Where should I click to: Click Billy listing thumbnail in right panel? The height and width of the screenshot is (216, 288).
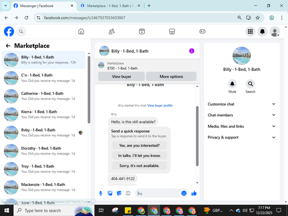(241, 56)
